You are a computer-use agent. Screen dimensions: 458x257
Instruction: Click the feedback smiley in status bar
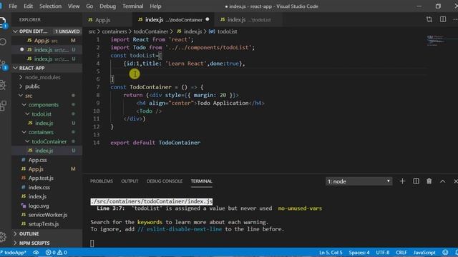[445, 252]
